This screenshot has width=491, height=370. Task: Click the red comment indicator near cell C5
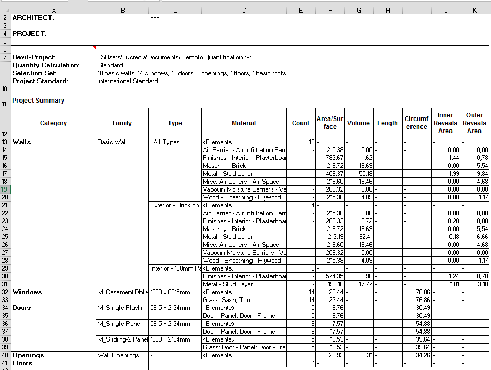pos(94,47)
